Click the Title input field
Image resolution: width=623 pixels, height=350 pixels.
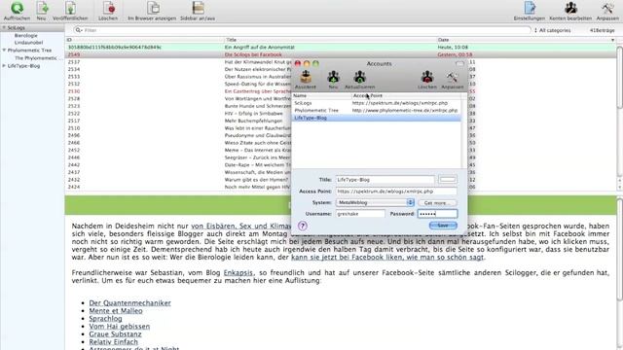[385, 180]
